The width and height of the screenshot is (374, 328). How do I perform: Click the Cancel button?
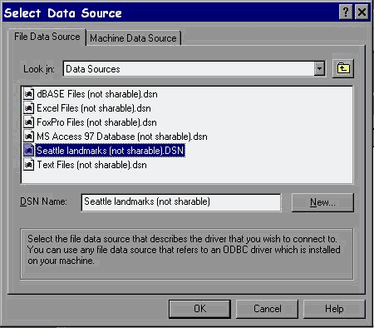(x=267, y=309)
